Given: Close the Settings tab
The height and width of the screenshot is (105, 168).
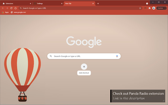Looking at the screenshot, I should (62, 3).
